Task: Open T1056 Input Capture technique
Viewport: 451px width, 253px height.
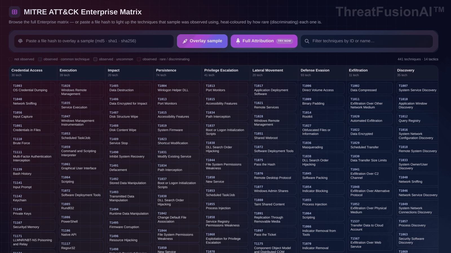Action: [33, 115]
